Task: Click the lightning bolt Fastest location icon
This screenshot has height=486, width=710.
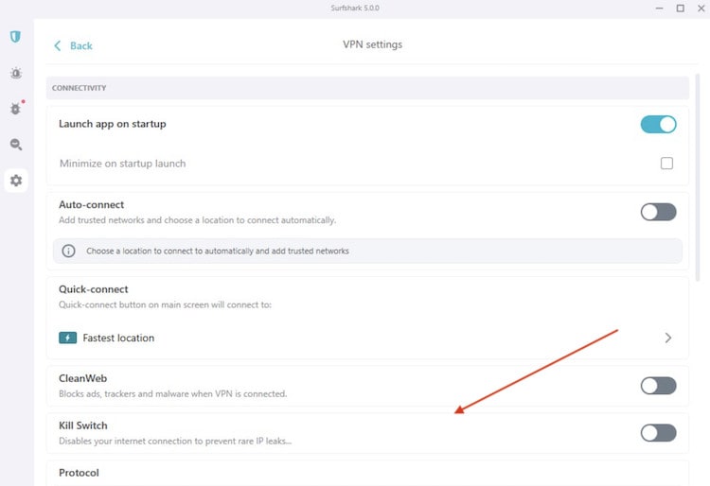Action: click(x=68, y=338)
